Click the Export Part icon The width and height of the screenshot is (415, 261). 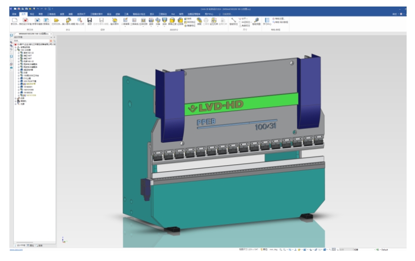pyautogui.click(x=114, y=20)
